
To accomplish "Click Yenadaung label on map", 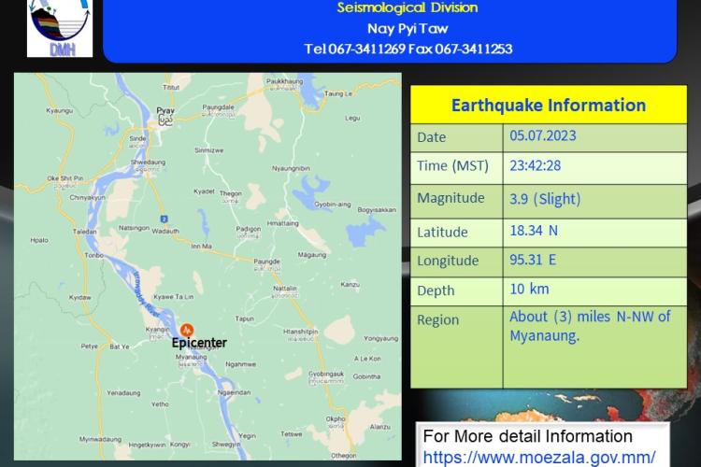I will [x=123, y=393].
